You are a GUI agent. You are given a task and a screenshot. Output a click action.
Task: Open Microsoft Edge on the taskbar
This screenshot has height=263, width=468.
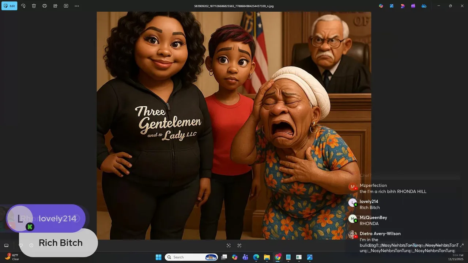click(256, 257)
